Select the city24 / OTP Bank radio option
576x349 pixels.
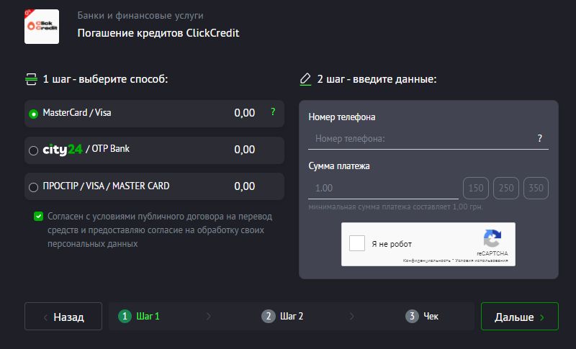click(33, 151)
